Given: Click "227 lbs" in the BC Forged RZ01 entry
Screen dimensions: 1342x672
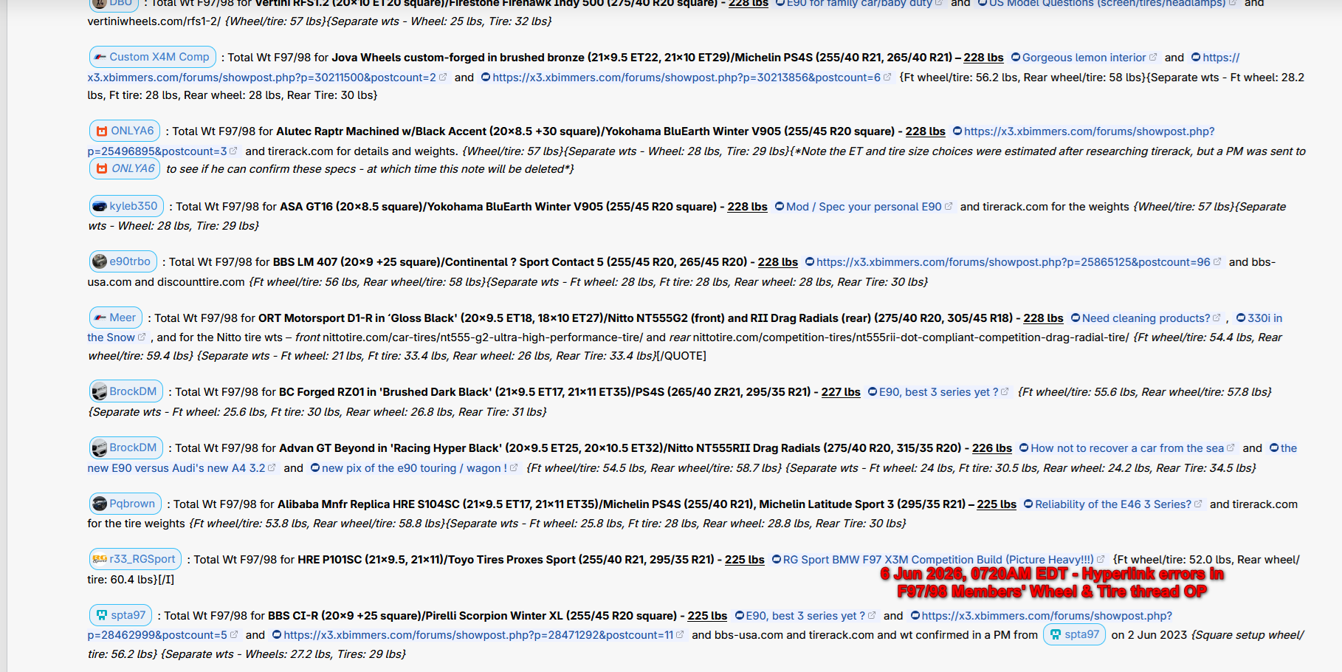Looking at the screenshot, I should tap(842, 392).
